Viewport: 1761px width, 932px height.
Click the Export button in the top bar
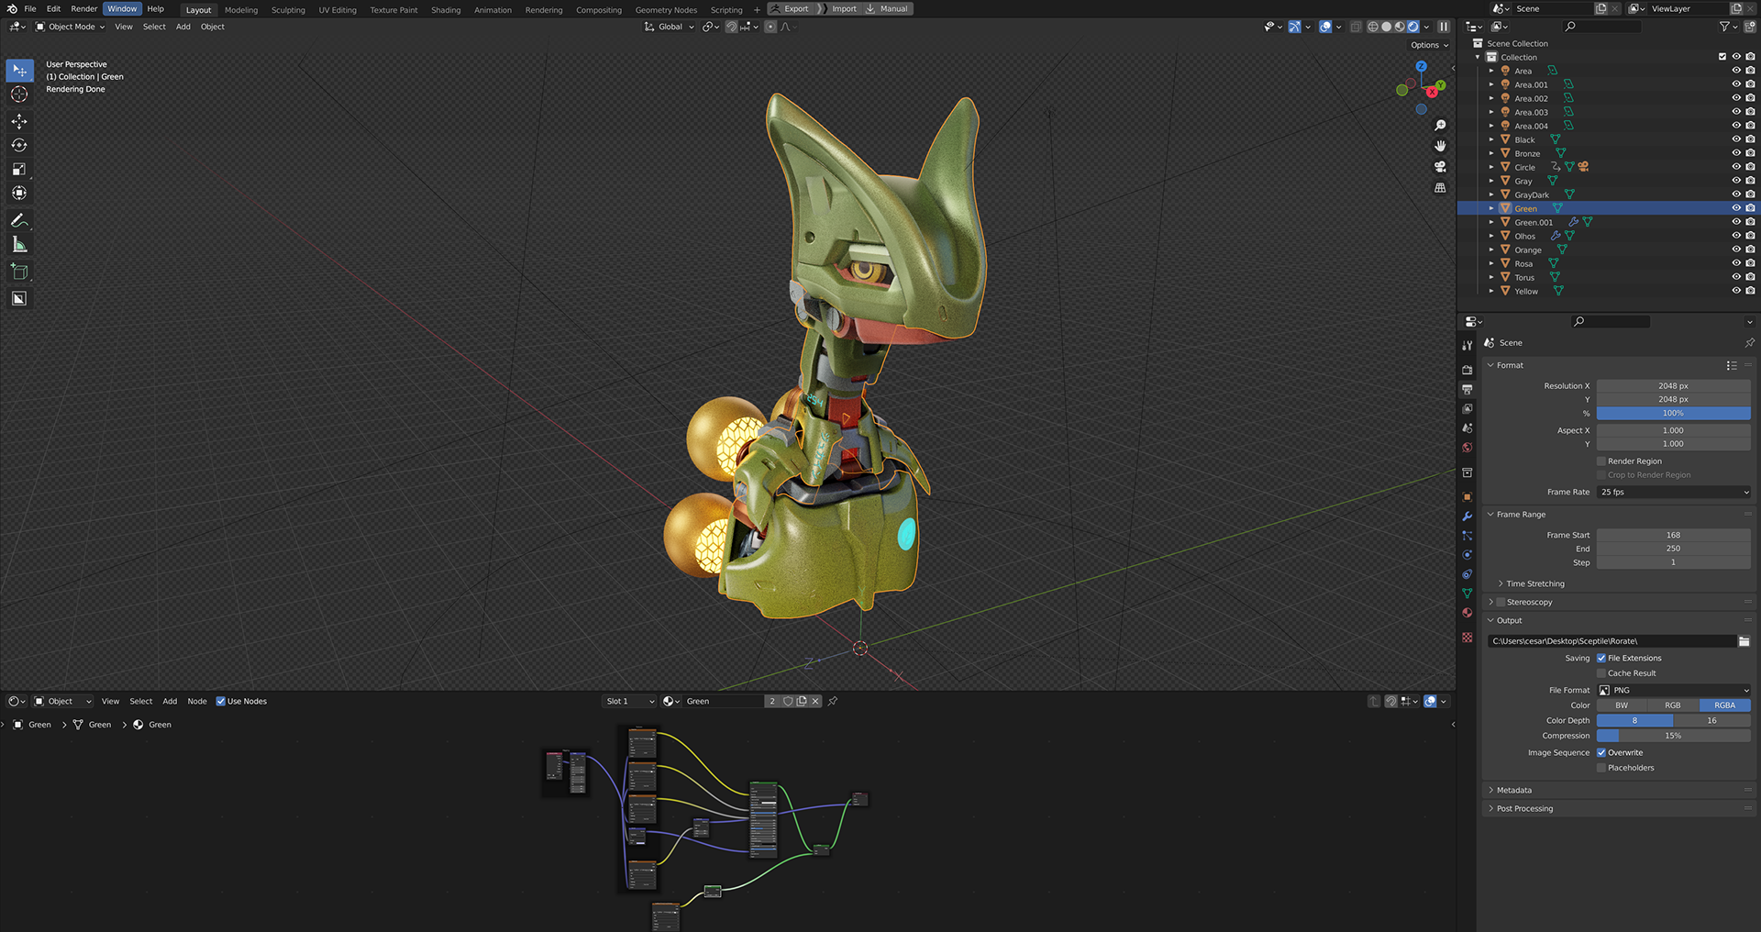791,9
